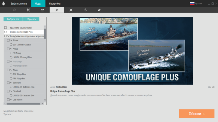Open the anchor category tab
Screen dimensions: 218x122
click(x=85, y=10)
